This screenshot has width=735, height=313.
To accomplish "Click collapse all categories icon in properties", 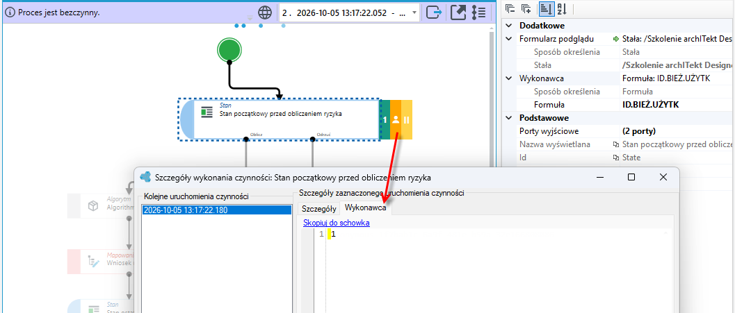I will coord(510,8).
